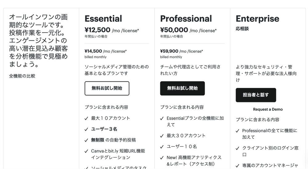The image size is (308, 169).
Task: Start the Essential plan free trial
Action: tap(107, 88)
